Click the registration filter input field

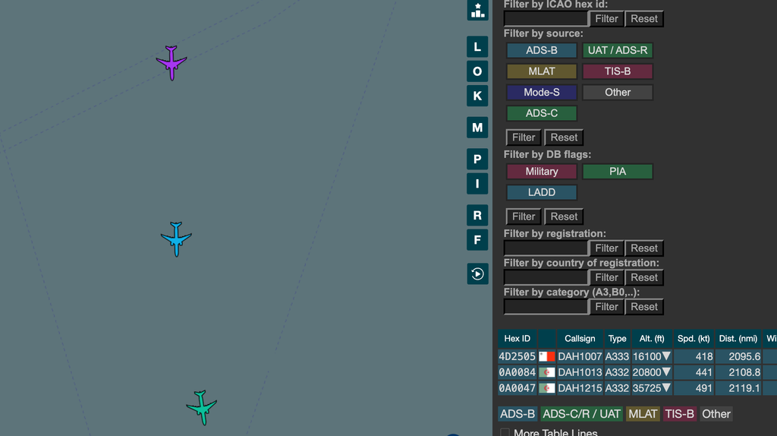(x=546, y=248)
